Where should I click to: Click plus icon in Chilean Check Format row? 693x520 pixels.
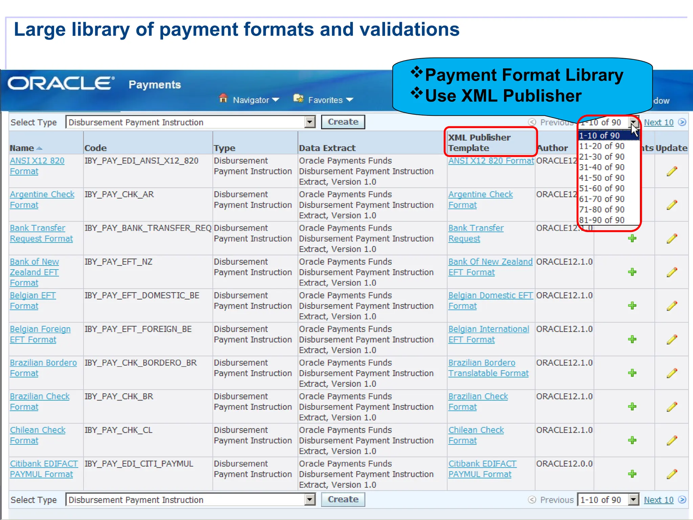632,440
